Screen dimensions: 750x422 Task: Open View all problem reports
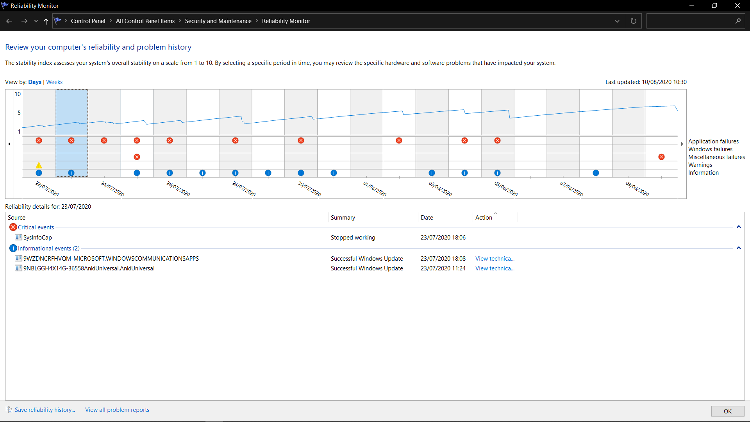[x=117, y=410]
